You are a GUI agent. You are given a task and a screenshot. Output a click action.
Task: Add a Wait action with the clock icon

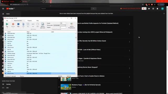pos(38,25)
